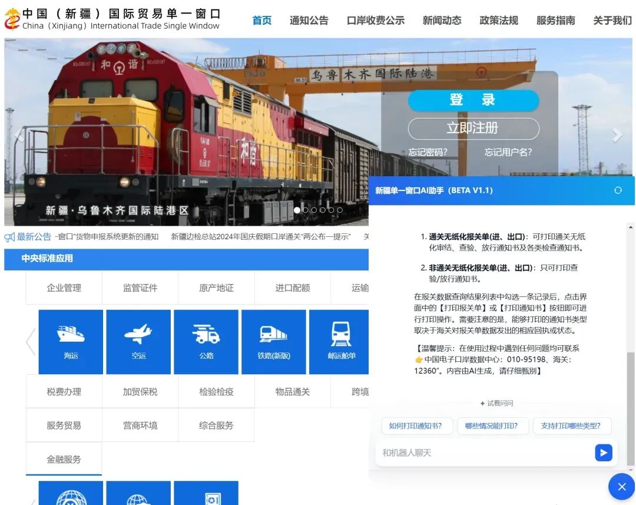The image size is (636, 505).
Task: Close the AI assistant with the round X button
Action: click(x=622, y=487)
